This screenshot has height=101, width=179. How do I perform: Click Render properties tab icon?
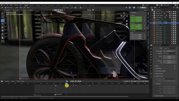coord(151,52)
